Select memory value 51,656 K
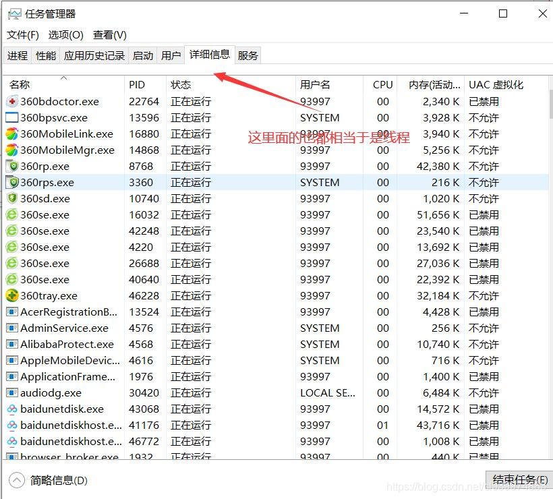The height and width of the screenshot is (499, 553). pos(438,214)
